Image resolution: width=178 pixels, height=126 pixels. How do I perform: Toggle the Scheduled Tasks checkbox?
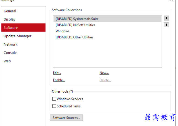(54, 106)
